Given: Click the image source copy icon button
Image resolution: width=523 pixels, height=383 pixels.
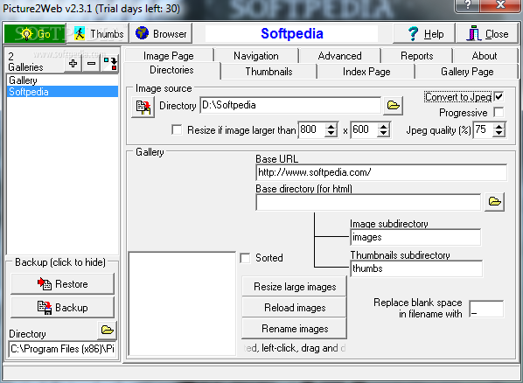Looking at the screenshot, I should 143,107.
